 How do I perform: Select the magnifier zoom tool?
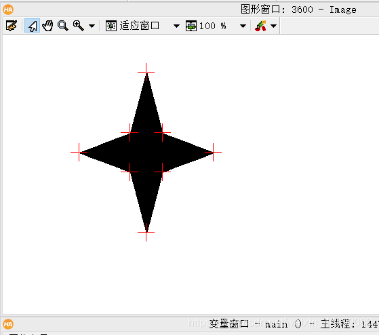coord(63,26)
